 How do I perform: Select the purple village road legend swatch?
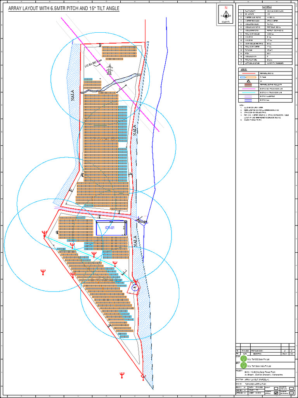point(248,96)
